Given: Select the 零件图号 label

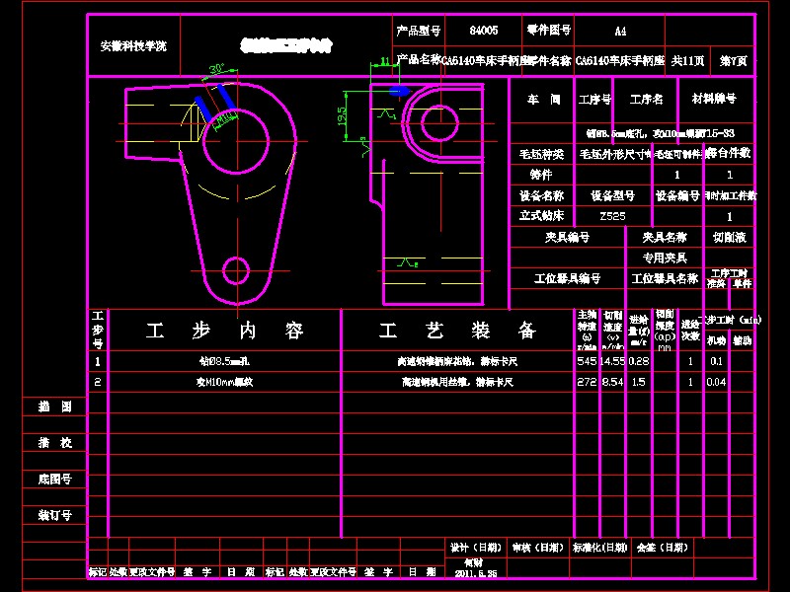Looking at the screenshot, I should 549,31.
